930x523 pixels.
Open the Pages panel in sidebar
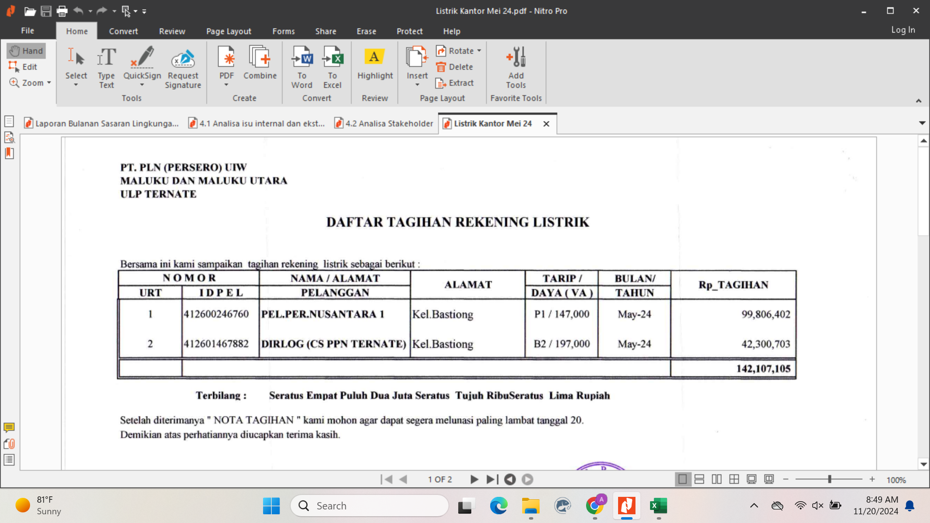coord(9,121)
